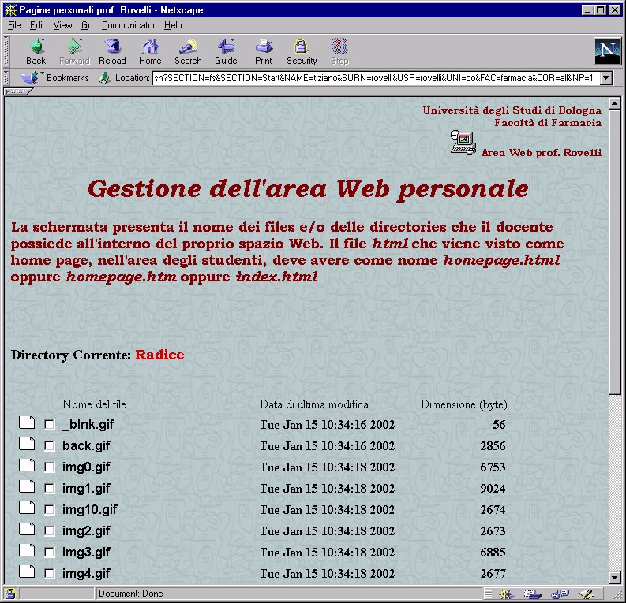Click the scroll down arrow
This screenshot has width=626, height=603.
[614, 577]
